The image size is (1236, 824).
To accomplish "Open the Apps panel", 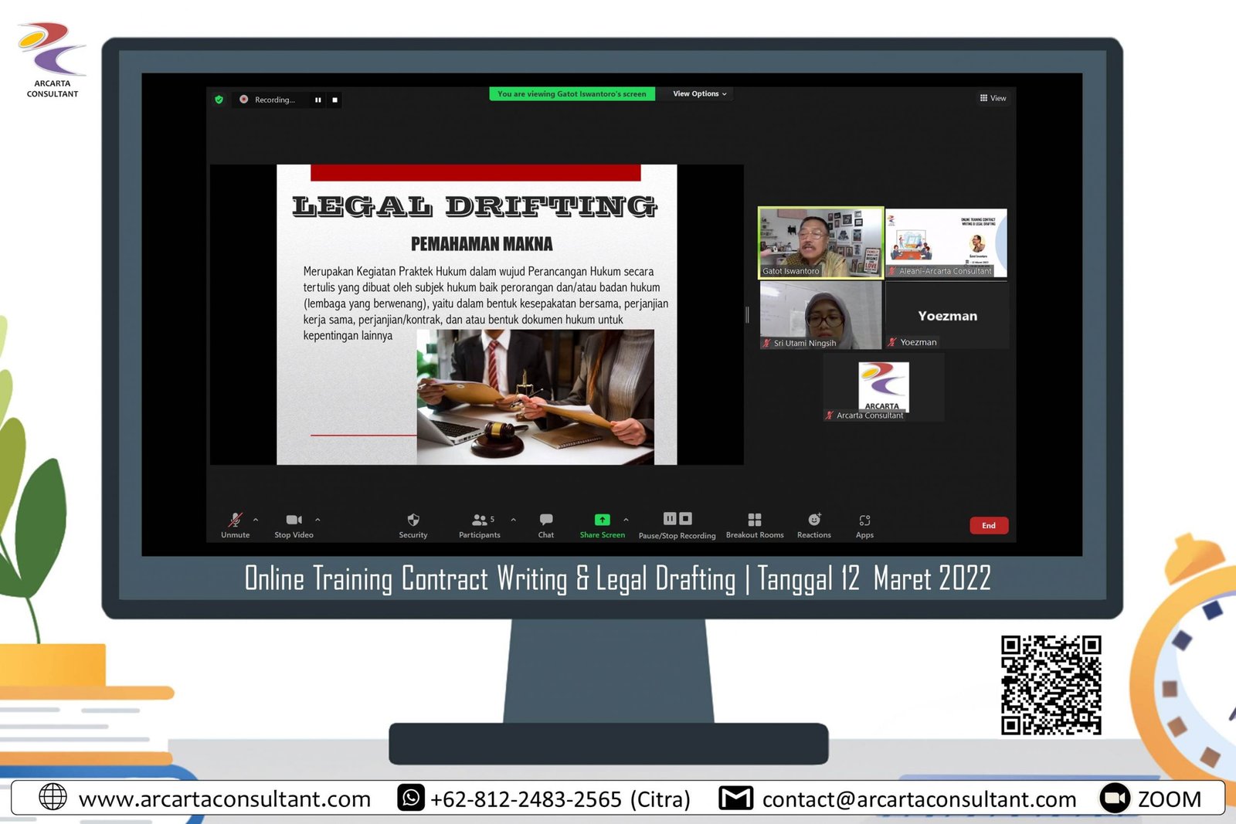I will coord(864,521).
